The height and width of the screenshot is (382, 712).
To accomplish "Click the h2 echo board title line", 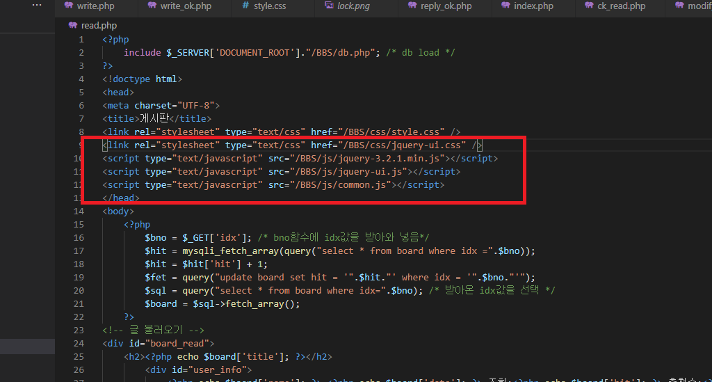I will 227,356.
